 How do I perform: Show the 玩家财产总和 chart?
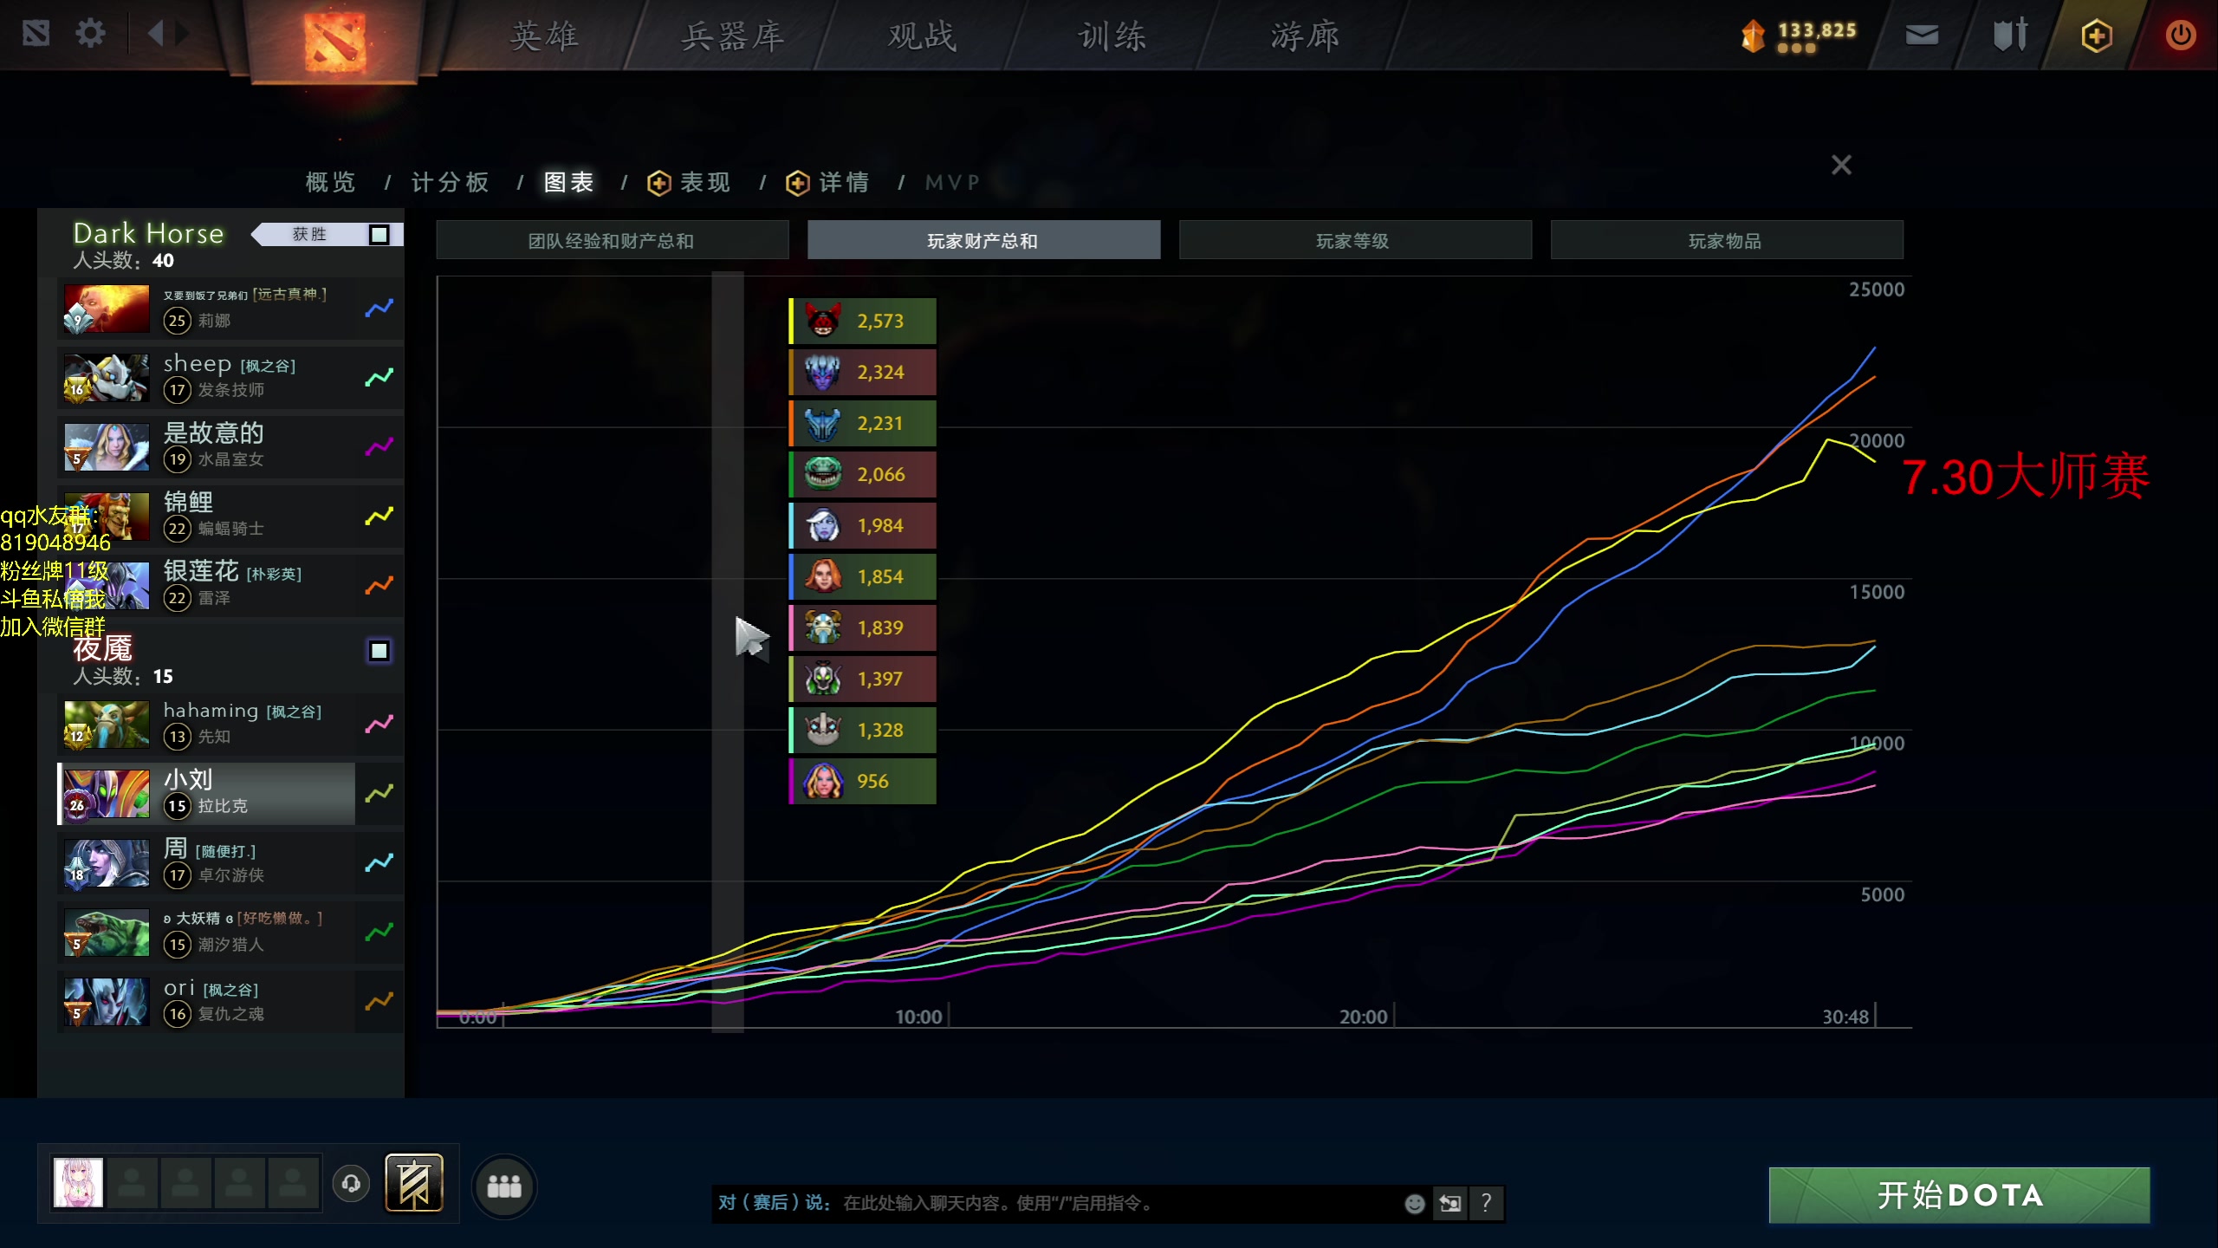pyautogui.click(x=983, y=240)
